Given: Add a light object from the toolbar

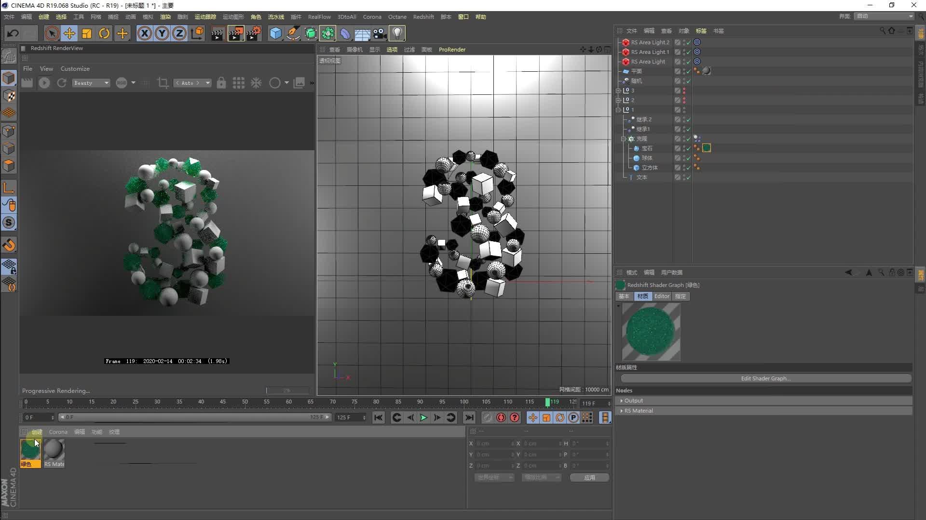Looking at the screenshot, I should [396, 33].
